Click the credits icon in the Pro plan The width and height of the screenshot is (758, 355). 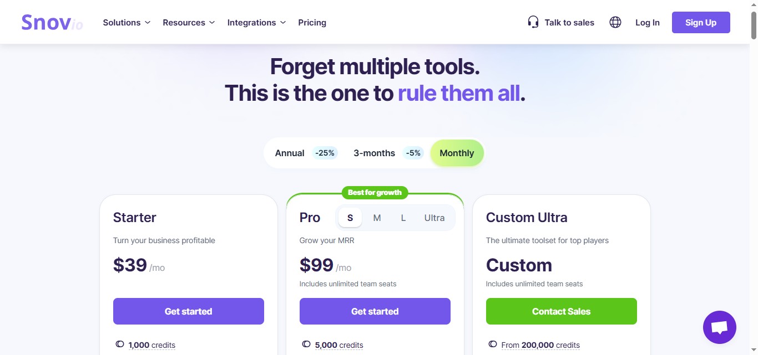(306, 344)
